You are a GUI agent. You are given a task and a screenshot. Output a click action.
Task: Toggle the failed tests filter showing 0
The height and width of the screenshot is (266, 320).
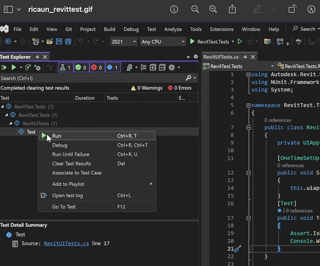point(97,68)
